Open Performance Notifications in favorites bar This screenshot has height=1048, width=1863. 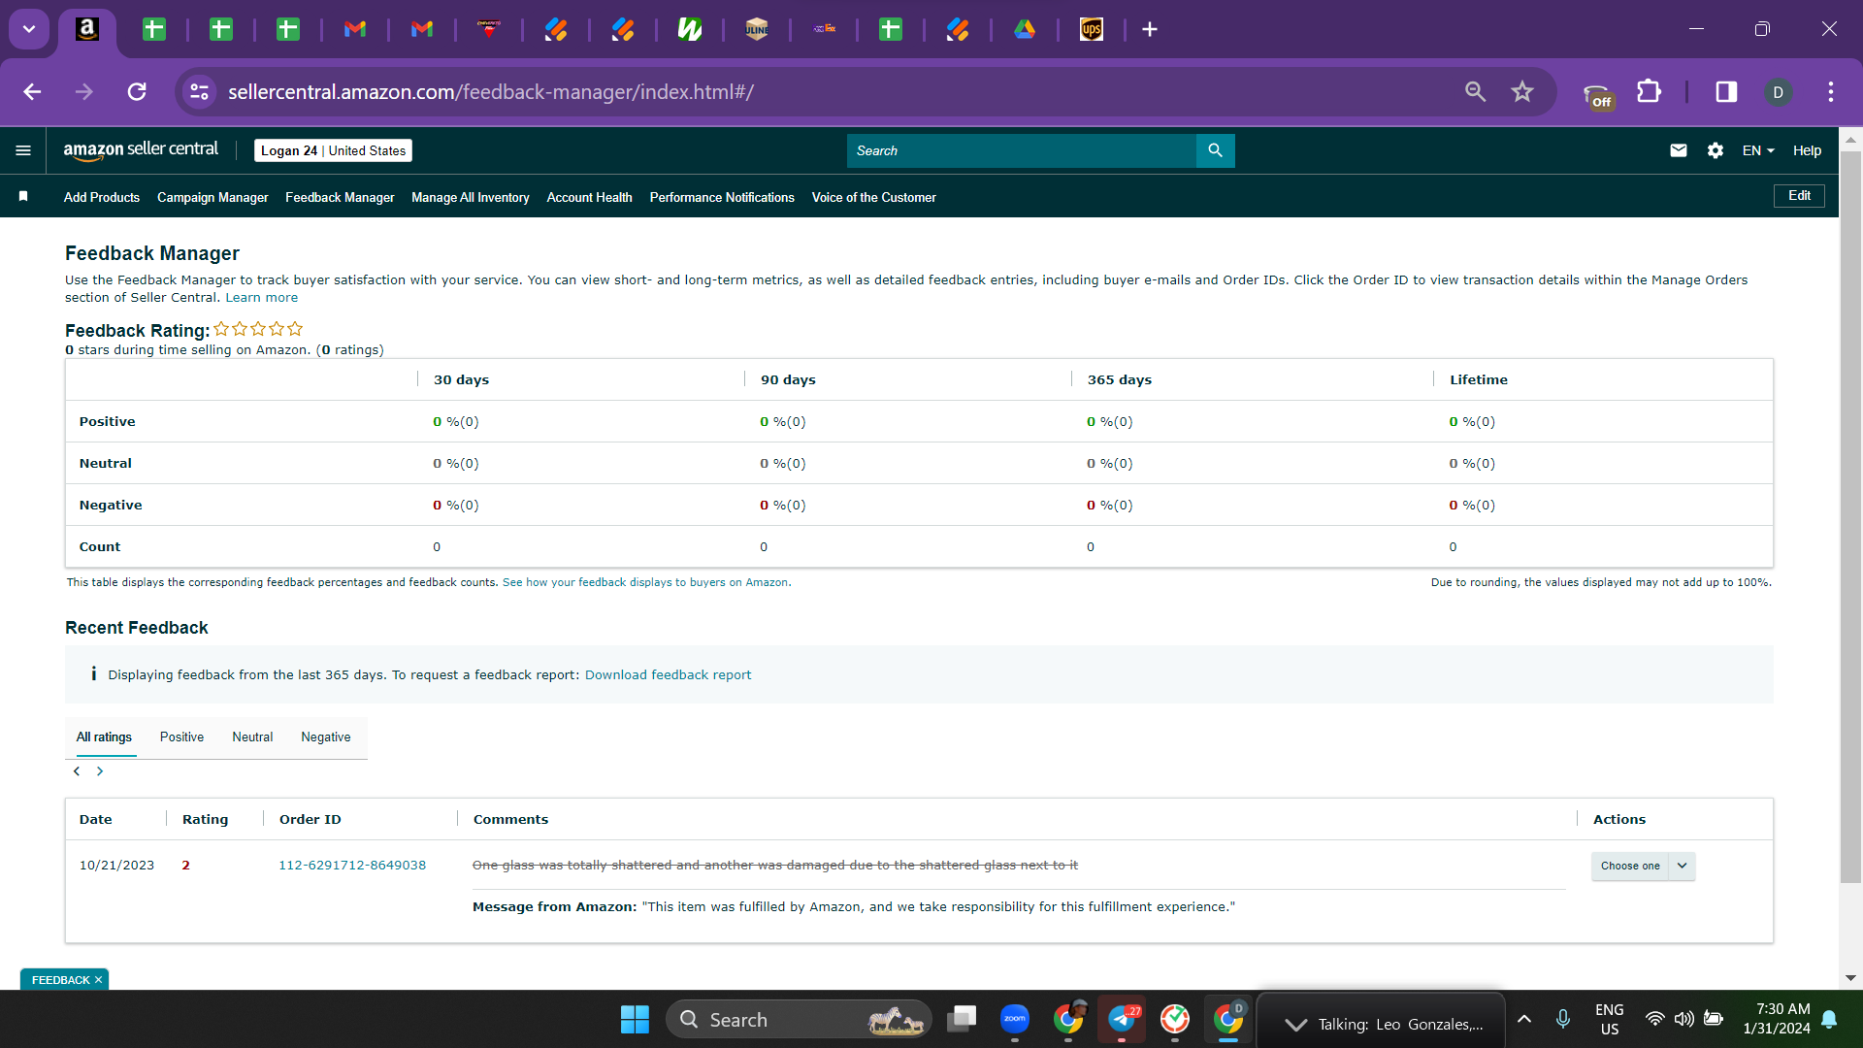tap(722, 197)
